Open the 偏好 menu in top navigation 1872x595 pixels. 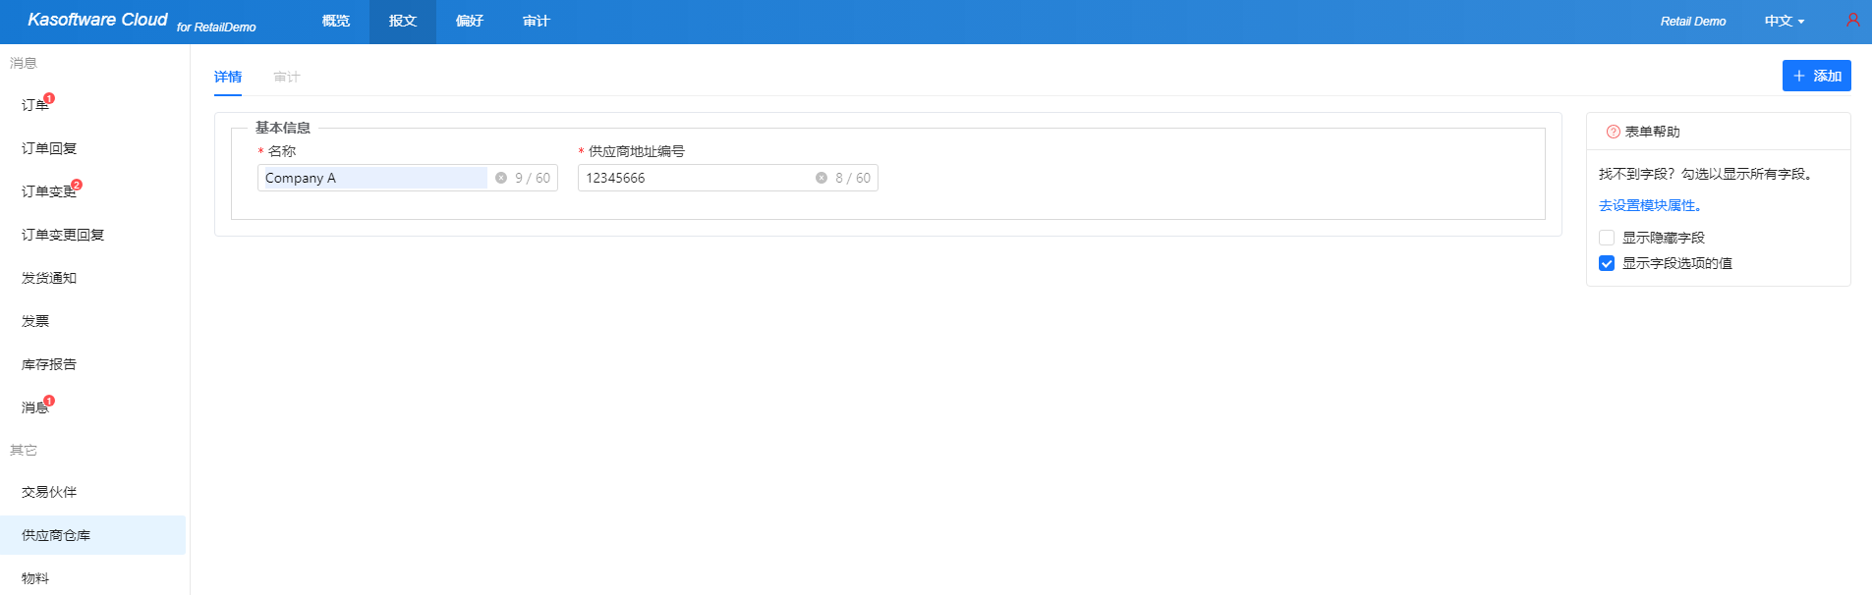[470, 21]
